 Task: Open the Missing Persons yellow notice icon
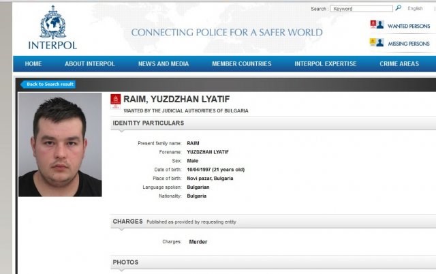coord(377,42)
